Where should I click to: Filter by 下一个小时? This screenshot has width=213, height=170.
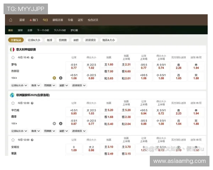(43, 30)
